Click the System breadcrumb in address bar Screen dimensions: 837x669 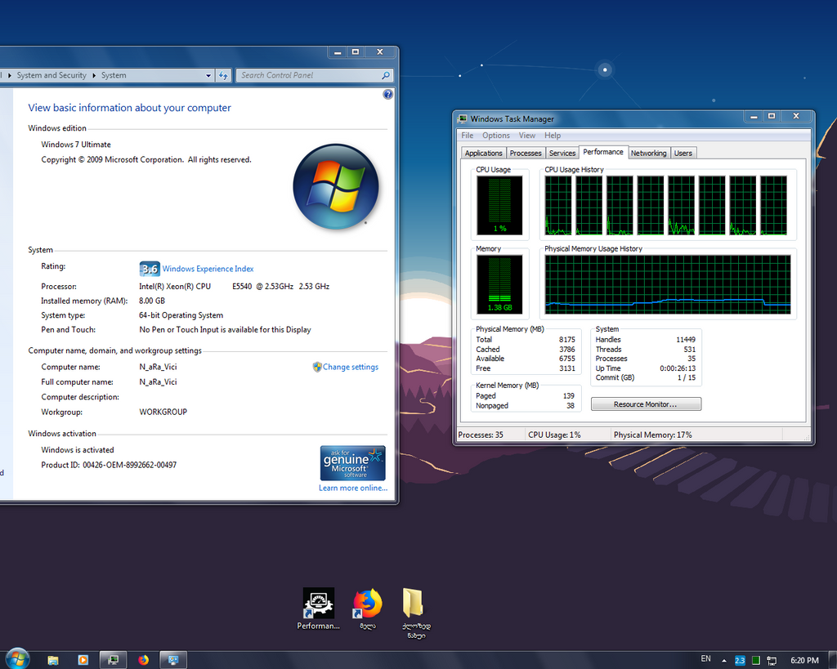(x=114, y=75)
